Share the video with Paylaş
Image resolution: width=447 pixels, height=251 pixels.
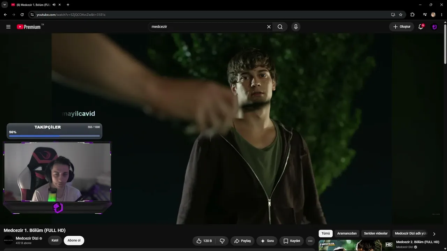click(242, 241)
